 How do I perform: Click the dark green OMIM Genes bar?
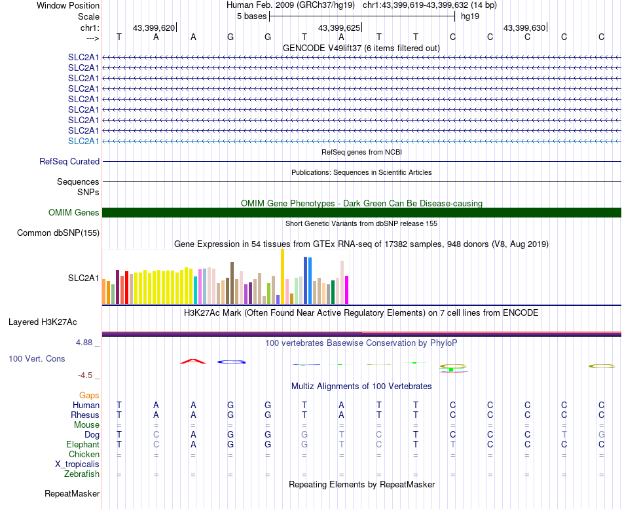point(361,212)
